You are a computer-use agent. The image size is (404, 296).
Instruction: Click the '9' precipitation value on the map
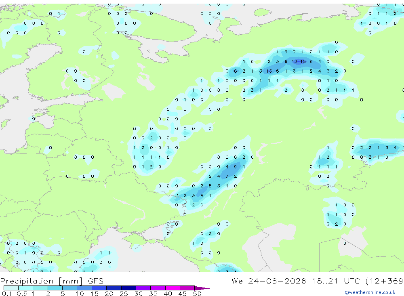pos(235,167)
